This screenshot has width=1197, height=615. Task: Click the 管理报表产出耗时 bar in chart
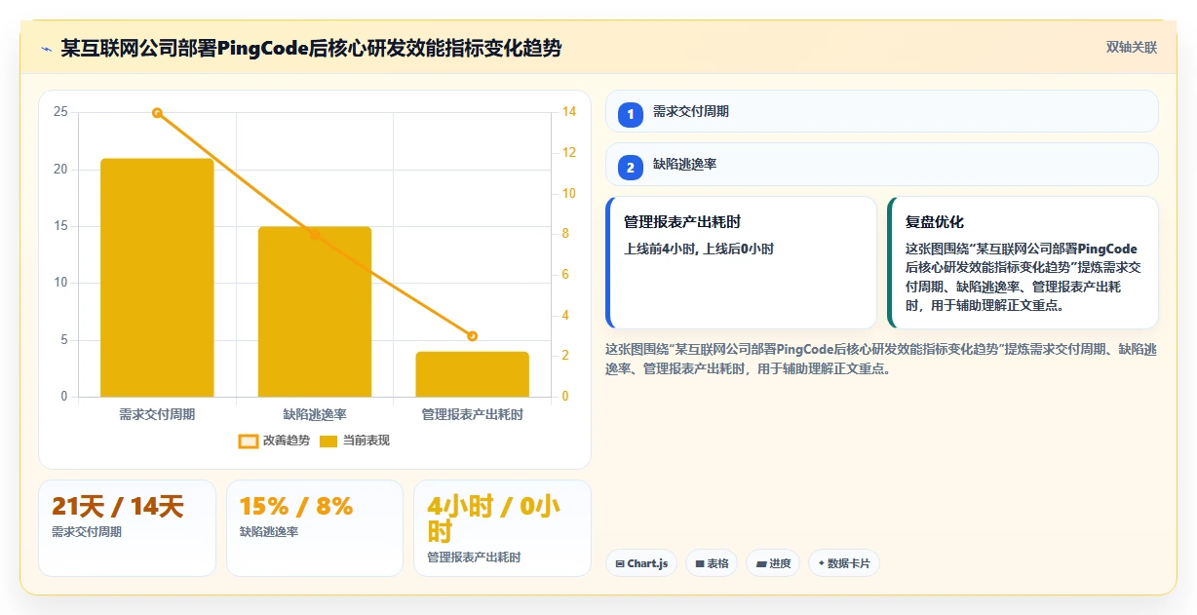472,374
